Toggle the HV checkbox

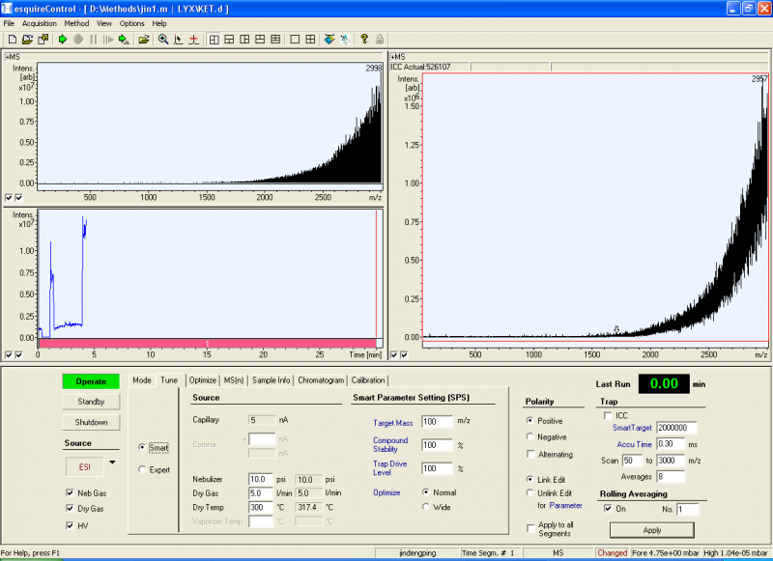coord(69,525)
